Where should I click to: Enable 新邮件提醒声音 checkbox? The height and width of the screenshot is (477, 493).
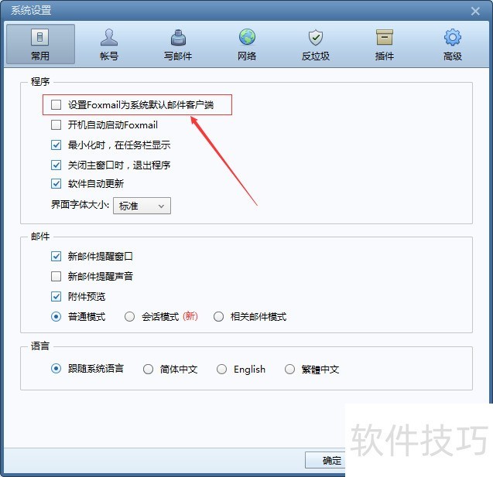point(56,276)
